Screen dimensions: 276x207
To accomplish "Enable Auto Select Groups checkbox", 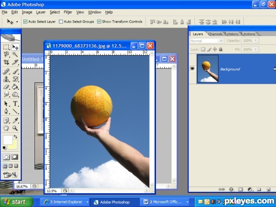I will (61, 22).
